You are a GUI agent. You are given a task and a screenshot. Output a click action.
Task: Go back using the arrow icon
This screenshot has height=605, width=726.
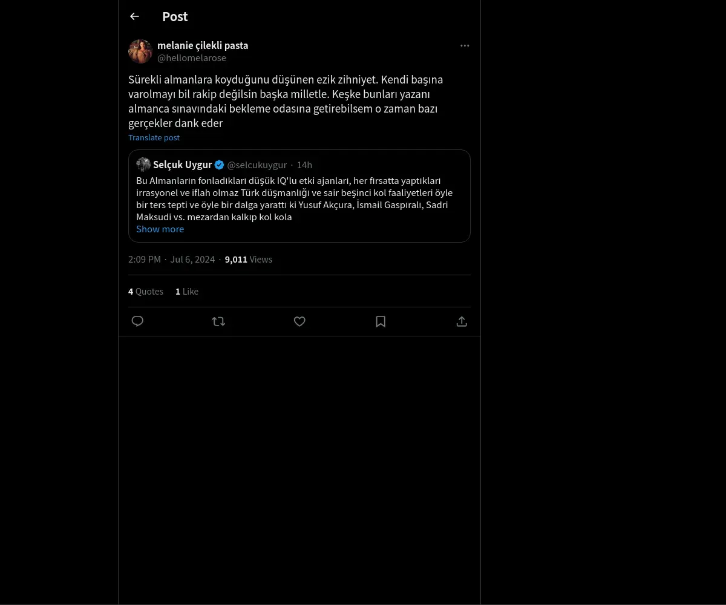click(134, 16)
